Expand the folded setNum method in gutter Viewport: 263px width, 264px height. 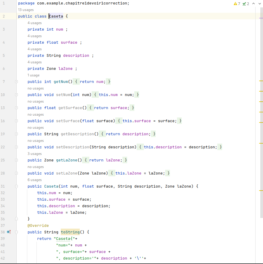click(x=17, y=95)
